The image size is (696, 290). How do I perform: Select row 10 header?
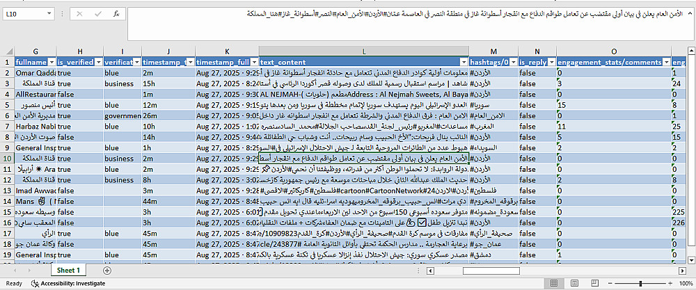[7, 159]
